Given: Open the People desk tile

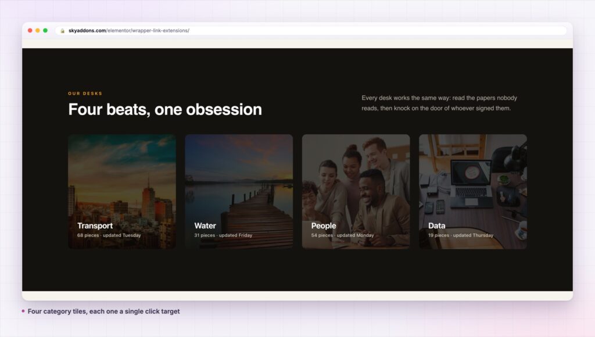Looking at the screenshot, I should pyautogui.click(x=356, y=192).
